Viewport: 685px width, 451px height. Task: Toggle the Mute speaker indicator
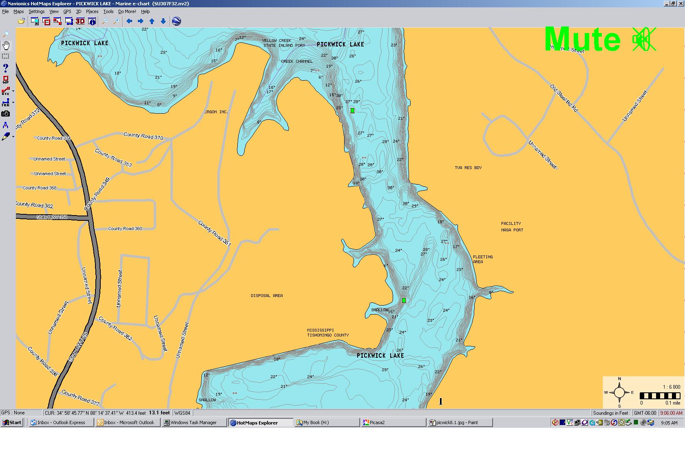644,40
